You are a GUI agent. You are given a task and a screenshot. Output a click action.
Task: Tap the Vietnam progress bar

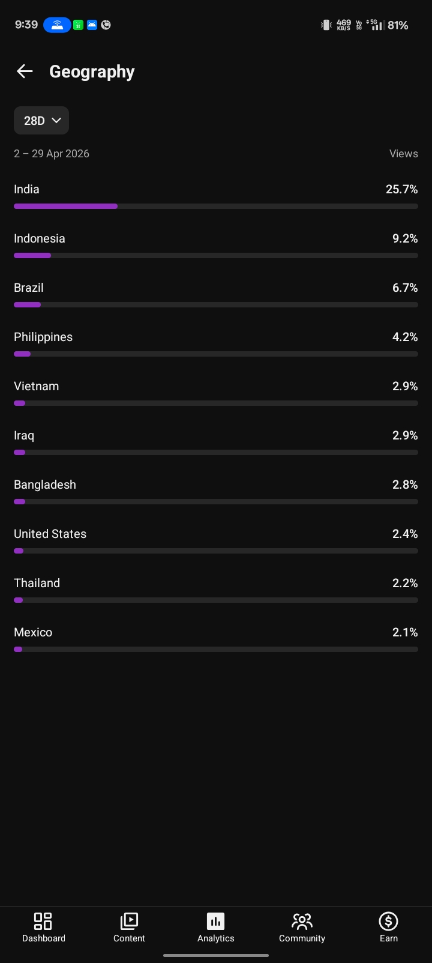point(216,403)
